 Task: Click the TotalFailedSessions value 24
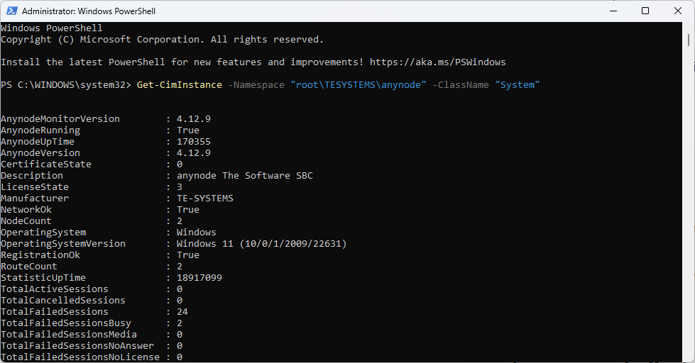point(182,312)
